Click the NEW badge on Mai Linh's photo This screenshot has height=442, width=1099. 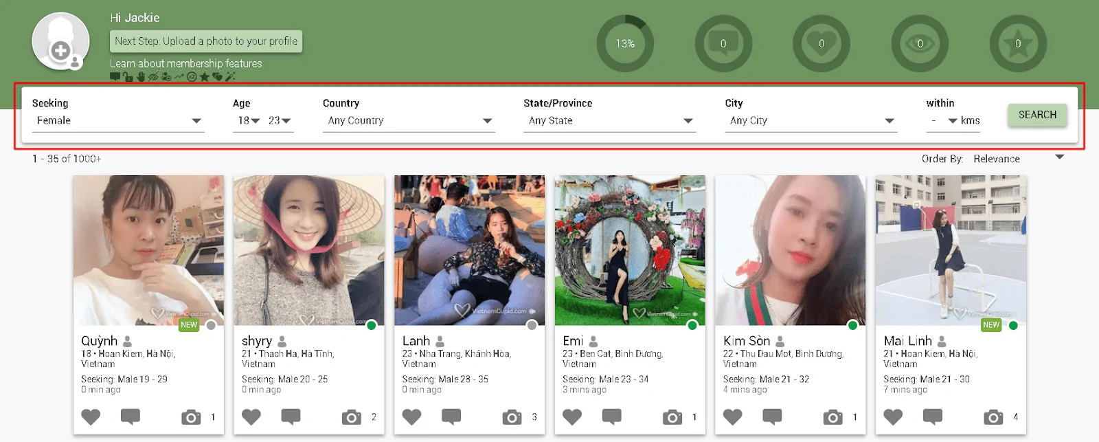pyautogui.click(x=991, y=325)
